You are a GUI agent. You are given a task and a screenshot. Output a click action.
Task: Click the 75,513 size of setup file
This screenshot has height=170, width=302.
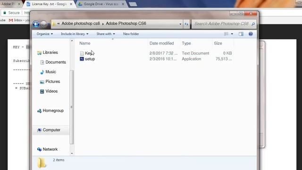(224, 59)
